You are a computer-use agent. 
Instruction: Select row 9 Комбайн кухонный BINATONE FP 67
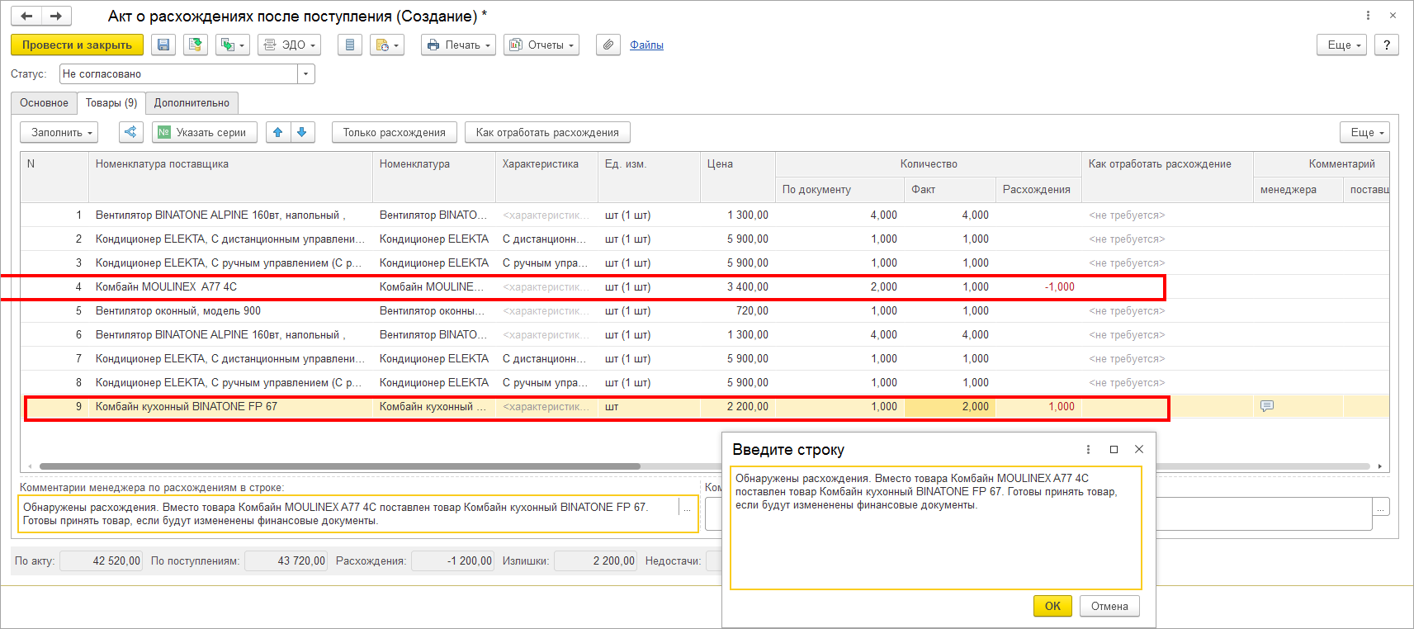[x=230, y=407]
